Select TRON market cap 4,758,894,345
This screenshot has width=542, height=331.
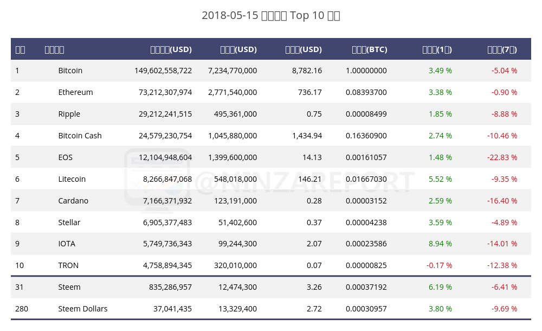pos(167,265)
